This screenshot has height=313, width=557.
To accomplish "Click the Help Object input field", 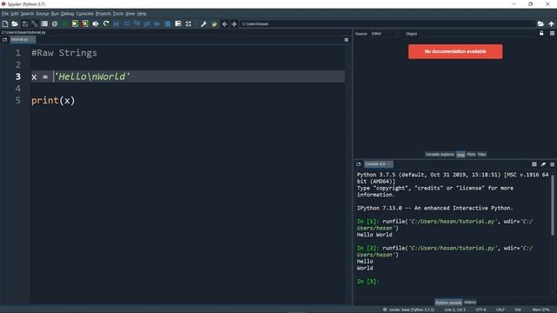I will [x=477, y=34].
